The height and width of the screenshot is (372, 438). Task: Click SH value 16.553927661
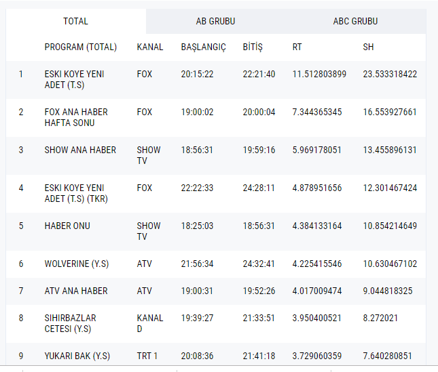(390, 112)
